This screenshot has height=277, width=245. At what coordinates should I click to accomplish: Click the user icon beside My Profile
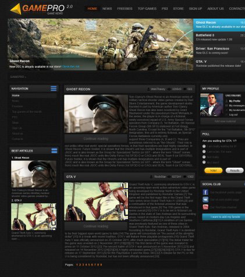click(x=226, y=101)
